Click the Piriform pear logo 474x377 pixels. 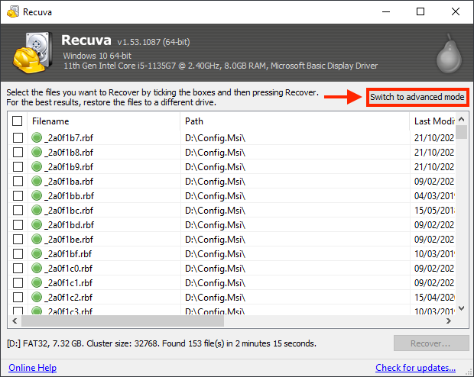(449, 53)
